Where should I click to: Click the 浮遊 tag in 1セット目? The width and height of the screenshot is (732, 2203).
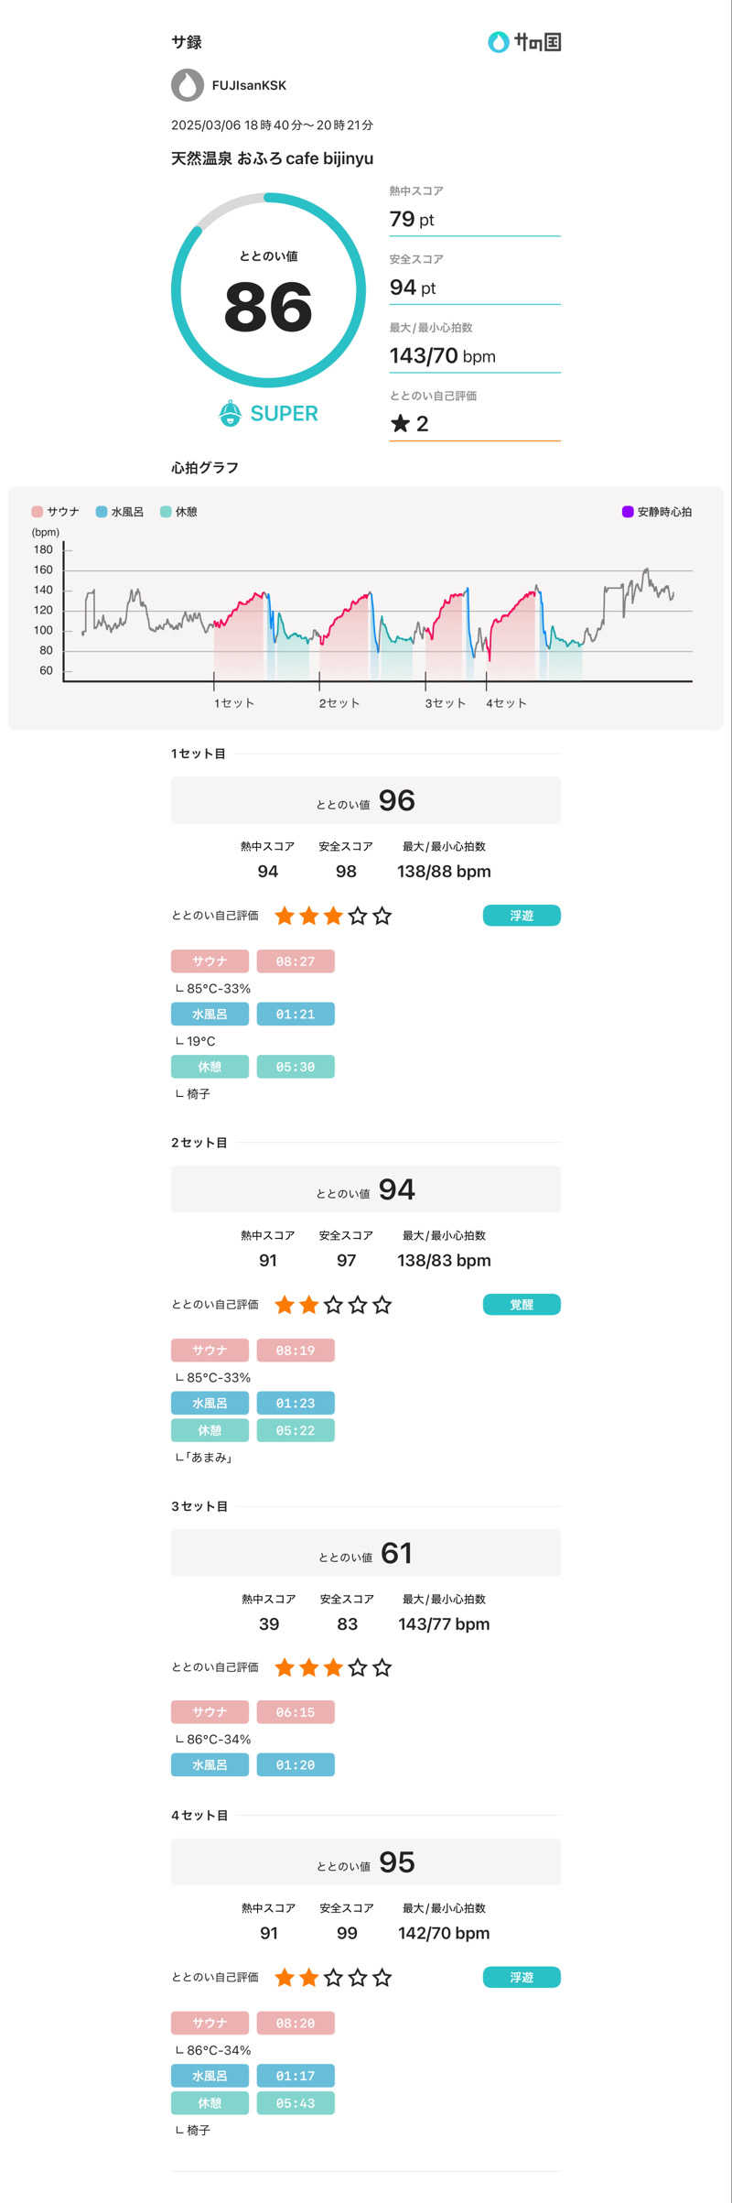pos(522,916)
